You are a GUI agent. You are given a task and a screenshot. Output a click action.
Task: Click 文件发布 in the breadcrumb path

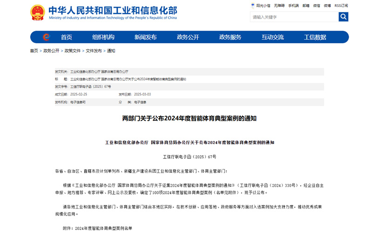click(x=93, y=51)
